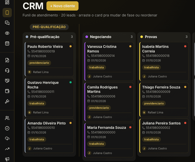Click the purple dot beside Negociando header
Viewport: 195px width, 162px height.
(x=87, y=37)
